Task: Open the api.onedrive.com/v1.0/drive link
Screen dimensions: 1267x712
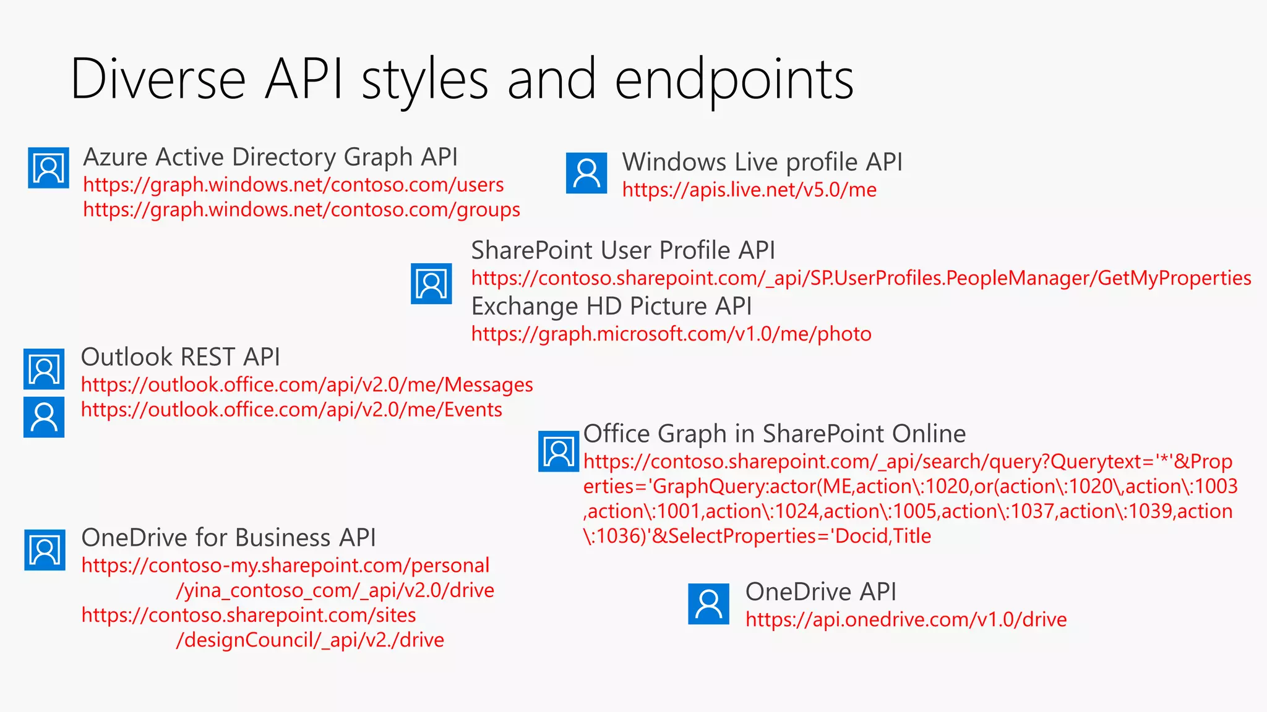Action: (906, 619)
